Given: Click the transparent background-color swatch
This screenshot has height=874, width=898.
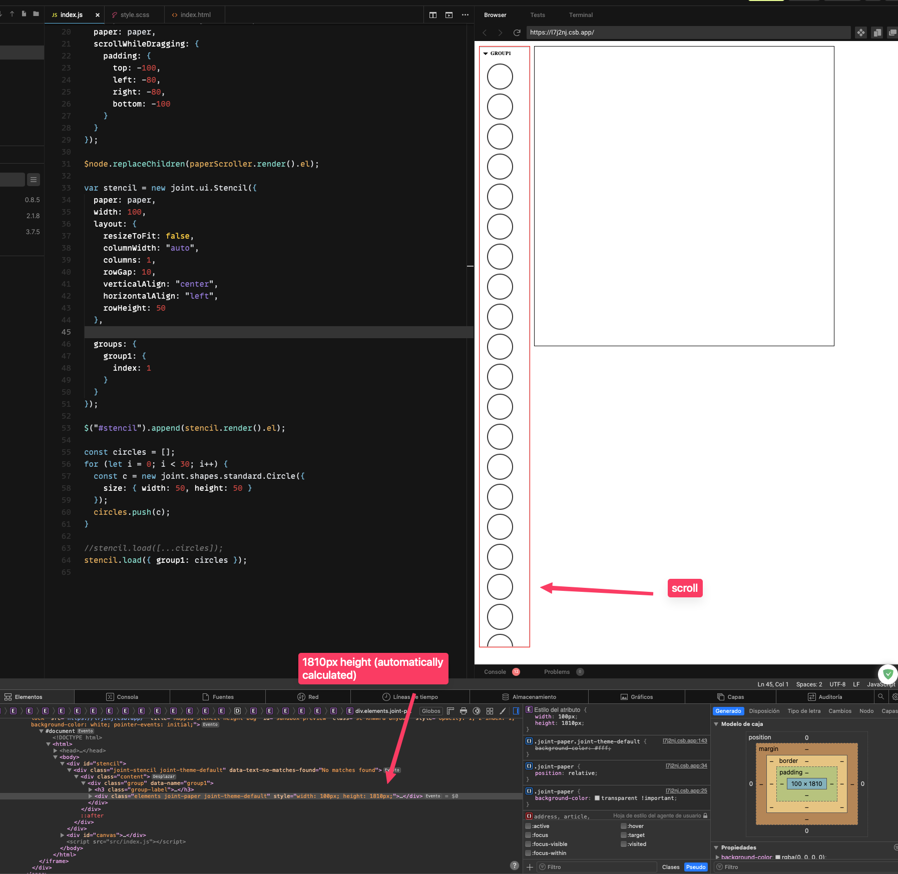Looking at the screenshot, I should (597, 798).
